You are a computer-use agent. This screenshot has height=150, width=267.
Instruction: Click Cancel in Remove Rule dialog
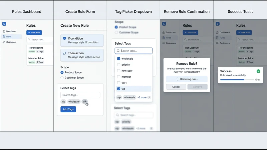click(x=176, y=87)
